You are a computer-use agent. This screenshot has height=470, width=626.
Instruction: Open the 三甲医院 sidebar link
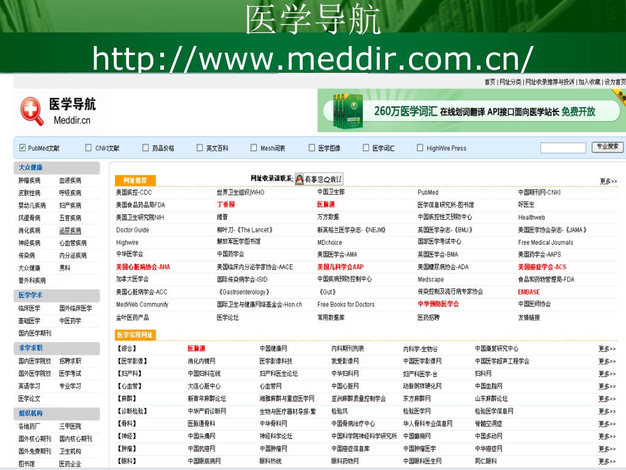coord(70,427)
